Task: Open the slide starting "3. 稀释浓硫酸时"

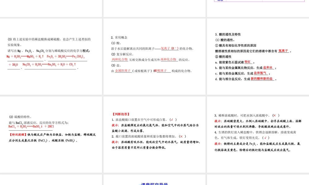Action: coord(258,134)
